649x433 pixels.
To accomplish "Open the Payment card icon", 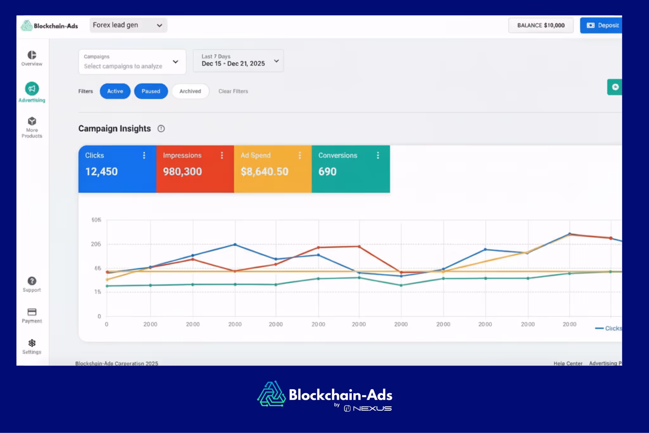I will pos(32,312).
